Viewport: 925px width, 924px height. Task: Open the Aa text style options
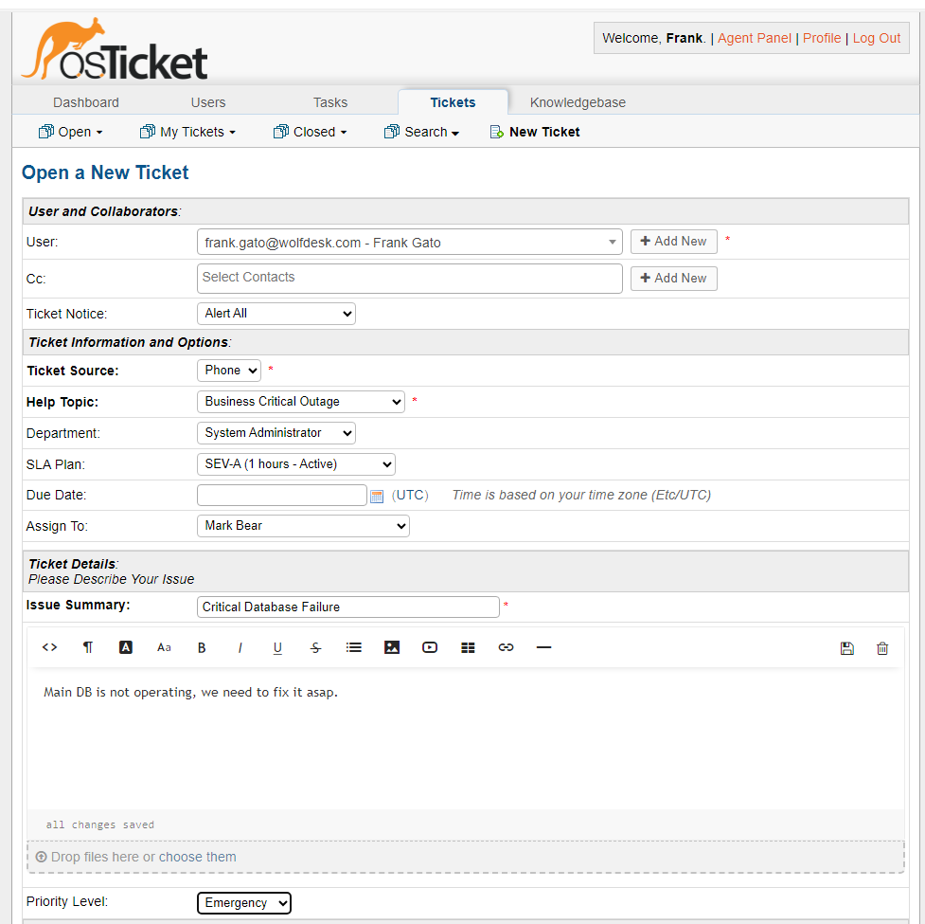coord(164,647)
